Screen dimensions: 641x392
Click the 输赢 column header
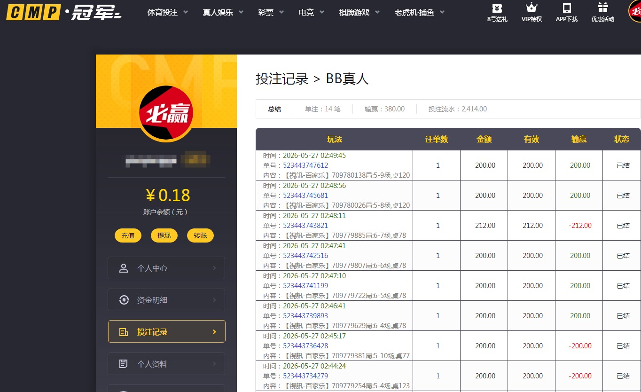click(579, 139)
